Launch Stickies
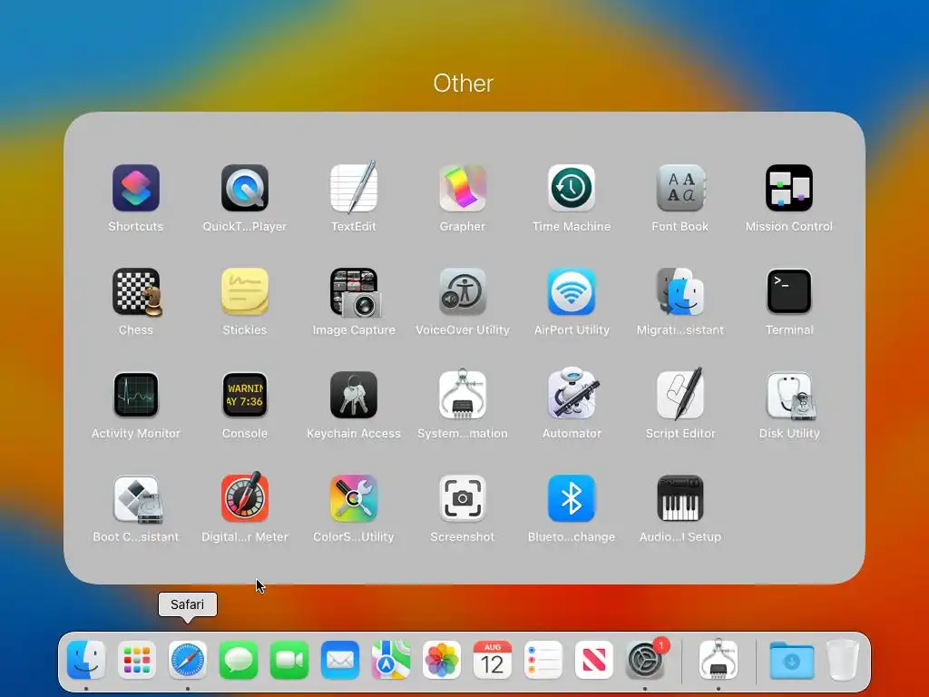The height and width of the screenshot is (697, 929). [x=245, y=291]
